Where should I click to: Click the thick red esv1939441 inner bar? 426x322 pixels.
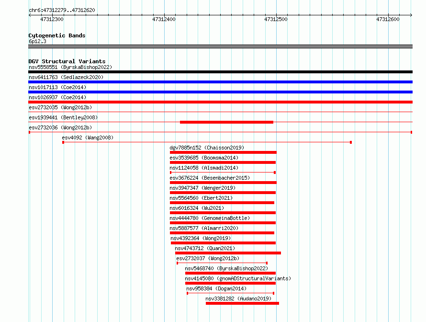[x=226, y=122]
